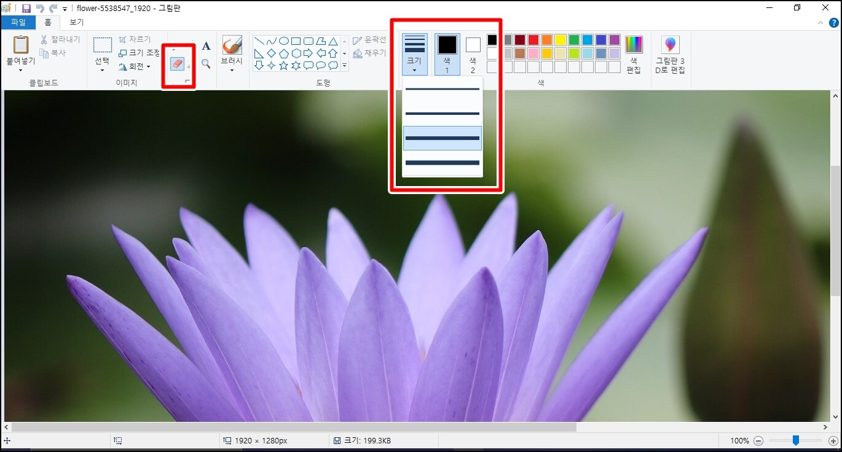Viewport: 842px width, 452px height.
Task: Click the zoom slider handle
Action: coord(796,440)
